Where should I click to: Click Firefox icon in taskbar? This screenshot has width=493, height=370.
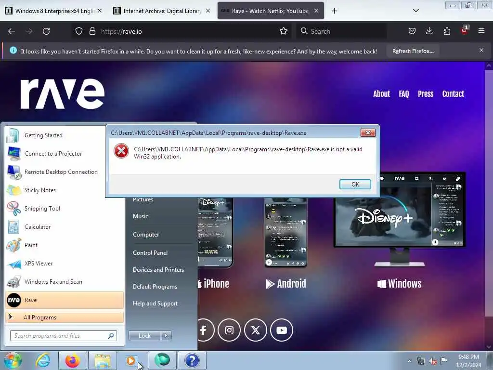pyautogui.click(x=72, y=360)
